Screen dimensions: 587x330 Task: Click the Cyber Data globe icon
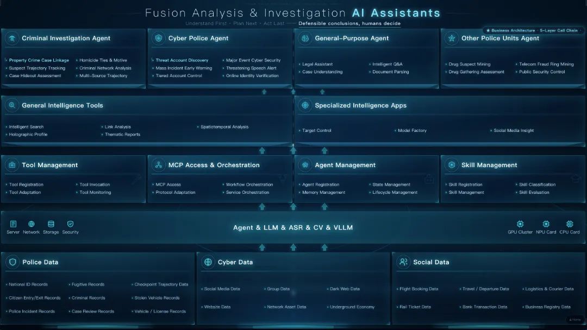208,262
